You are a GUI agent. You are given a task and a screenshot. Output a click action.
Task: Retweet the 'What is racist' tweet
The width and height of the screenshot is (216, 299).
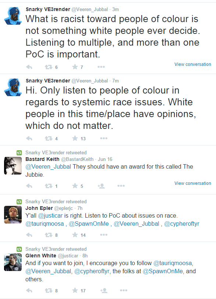pyautogui.click(x=49, y=67)
